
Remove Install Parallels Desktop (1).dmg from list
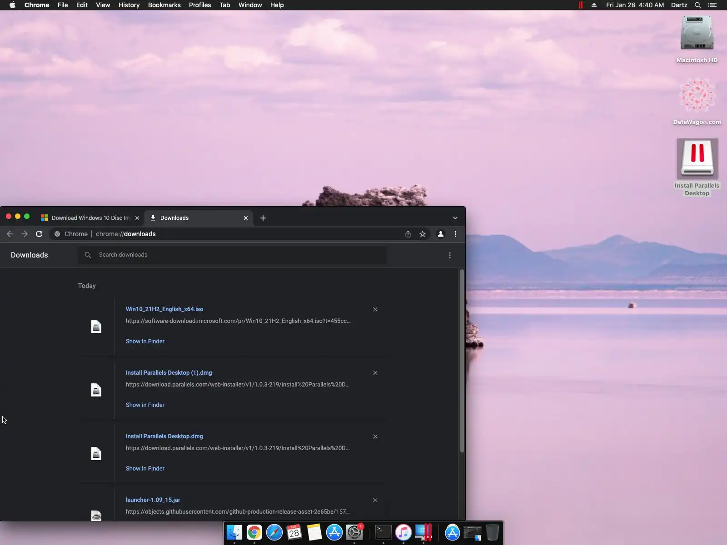(x=375, y=373)
